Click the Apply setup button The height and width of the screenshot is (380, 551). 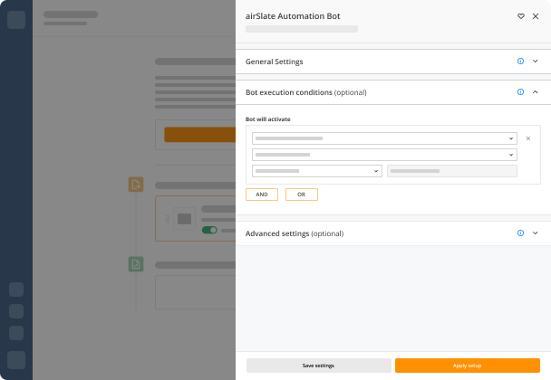[468, 366]
